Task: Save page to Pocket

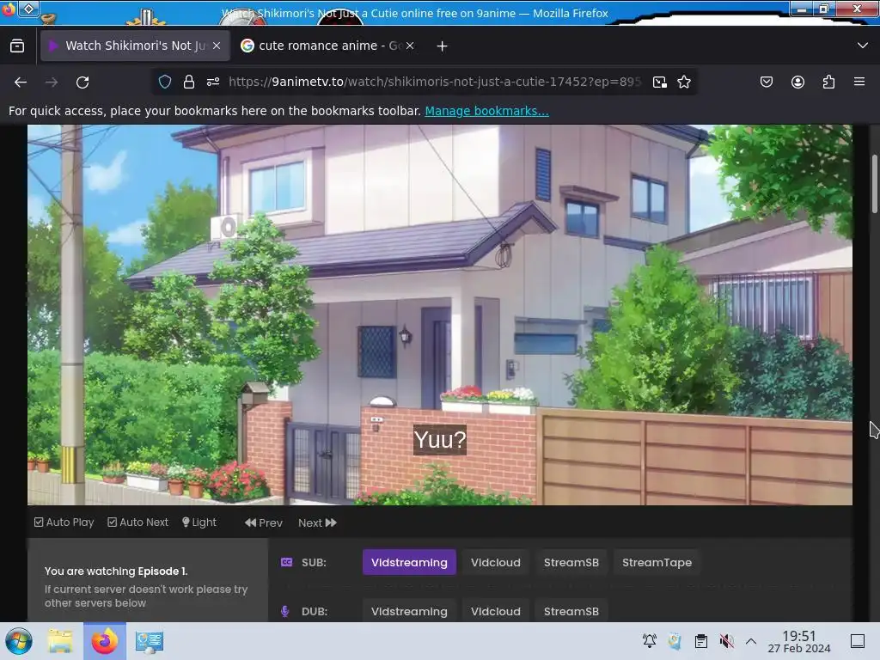Action: tap(766, 82)
